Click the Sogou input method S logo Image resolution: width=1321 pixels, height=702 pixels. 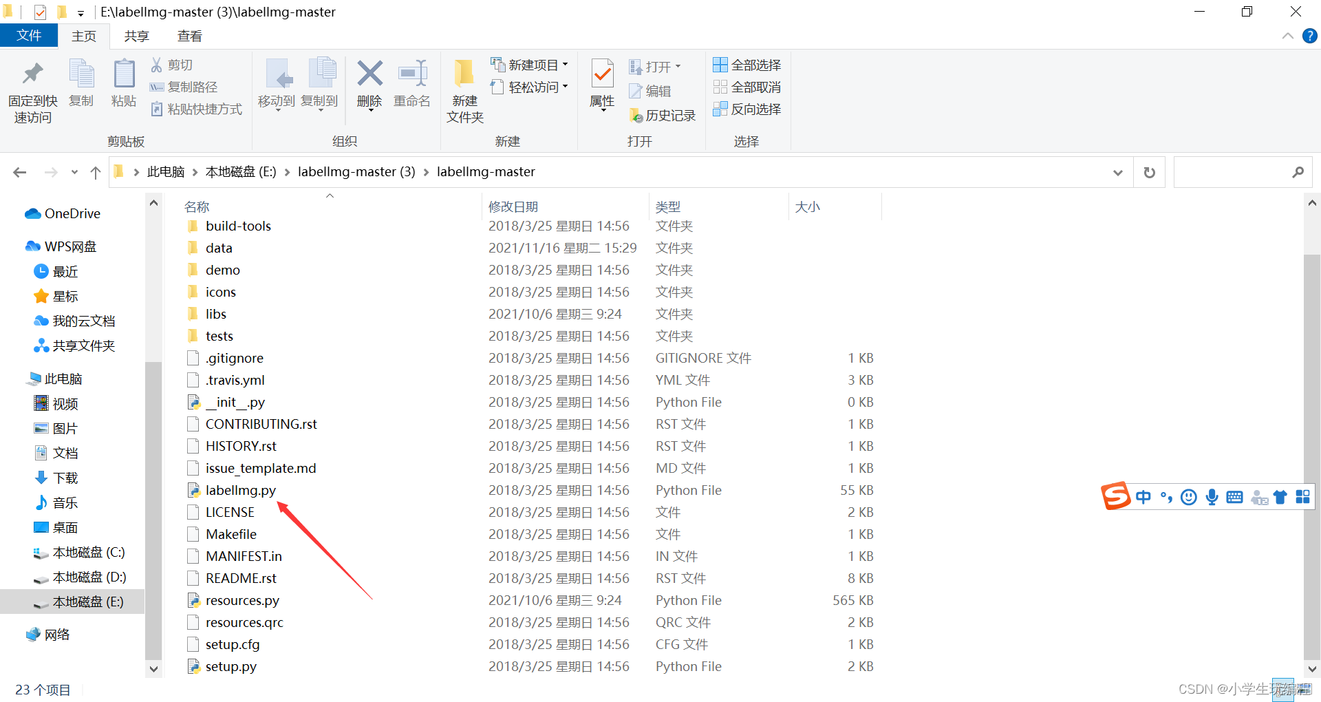click(1115, 496)
